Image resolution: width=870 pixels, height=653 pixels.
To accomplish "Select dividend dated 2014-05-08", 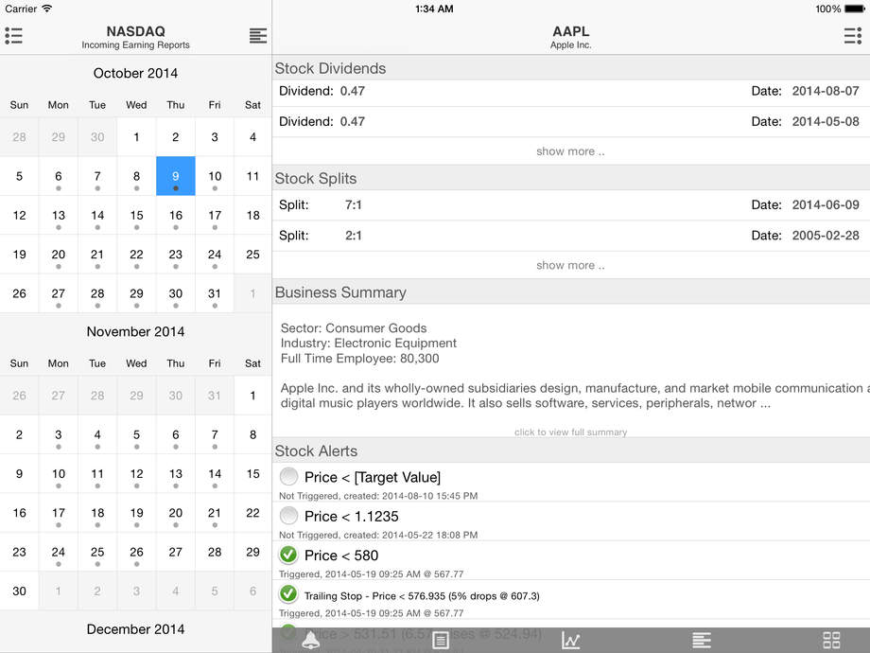I will 571,121.
